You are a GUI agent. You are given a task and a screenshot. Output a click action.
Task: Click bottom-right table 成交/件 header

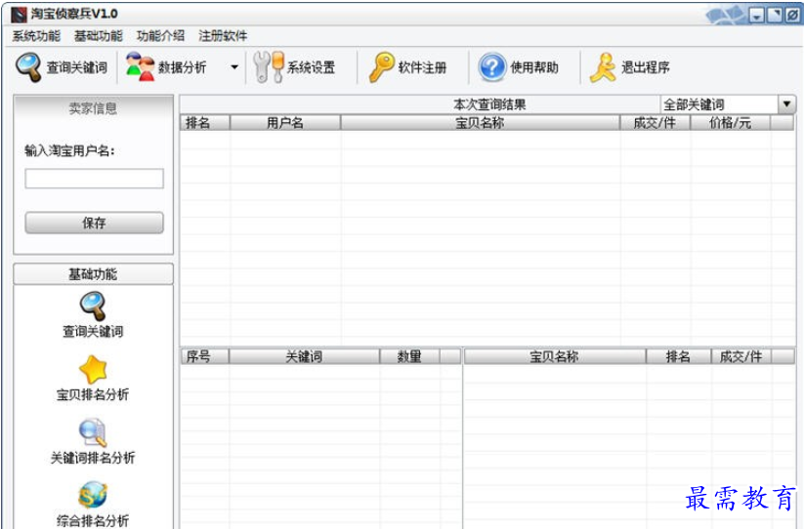741,356
